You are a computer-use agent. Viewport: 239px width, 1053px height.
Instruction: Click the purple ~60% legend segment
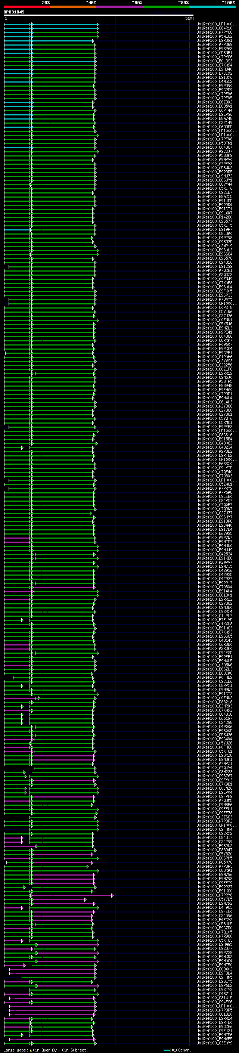coord(120,7)
